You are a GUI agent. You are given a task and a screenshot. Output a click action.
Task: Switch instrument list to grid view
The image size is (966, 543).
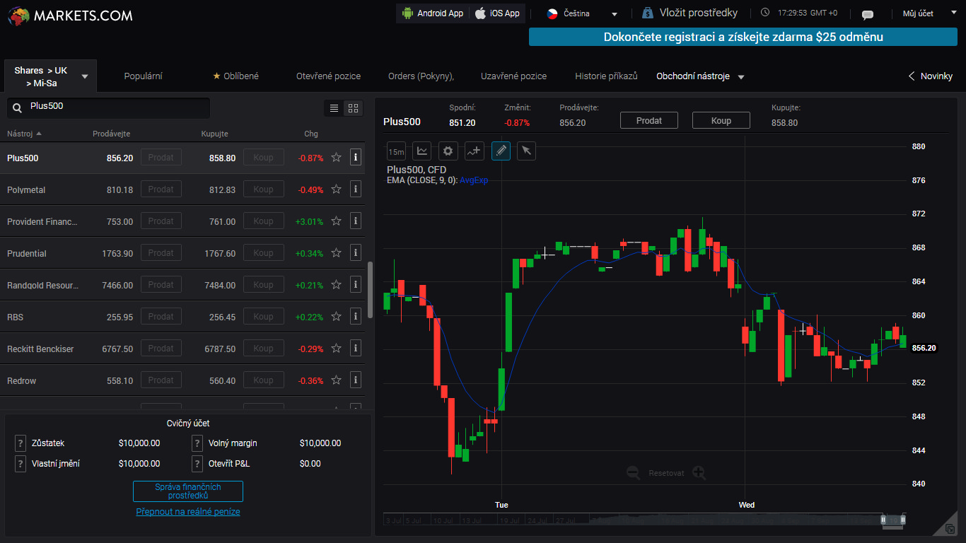click(353, 108)
